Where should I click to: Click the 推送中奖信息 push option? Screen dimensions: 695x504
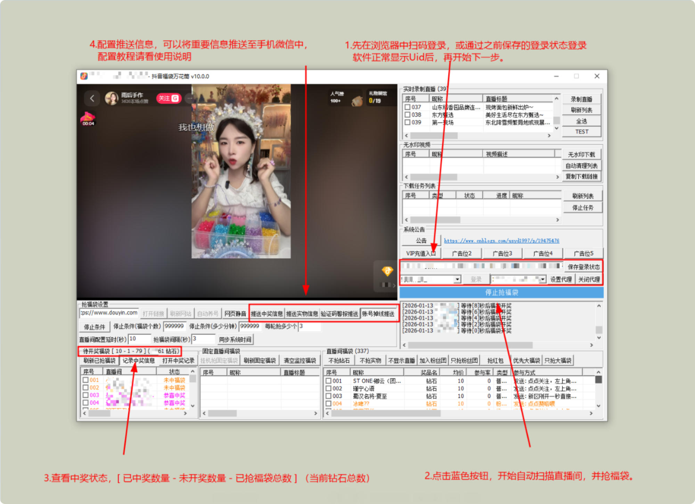pyautogui.click(x=267, y=314)
